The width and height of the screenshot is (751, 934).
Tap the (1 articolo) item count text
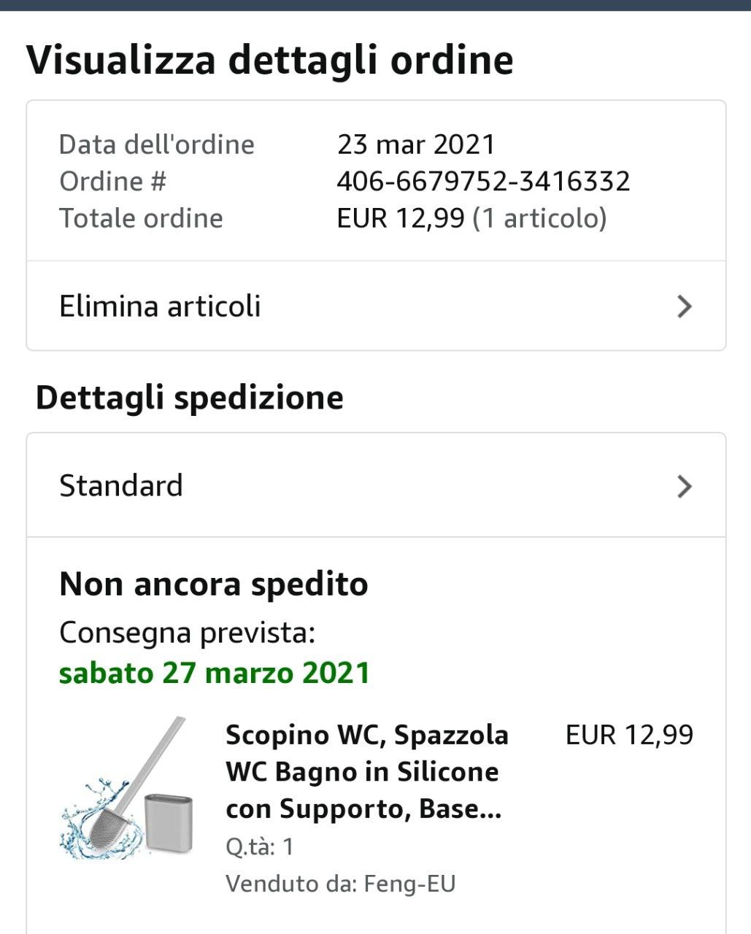click(540, 217)
